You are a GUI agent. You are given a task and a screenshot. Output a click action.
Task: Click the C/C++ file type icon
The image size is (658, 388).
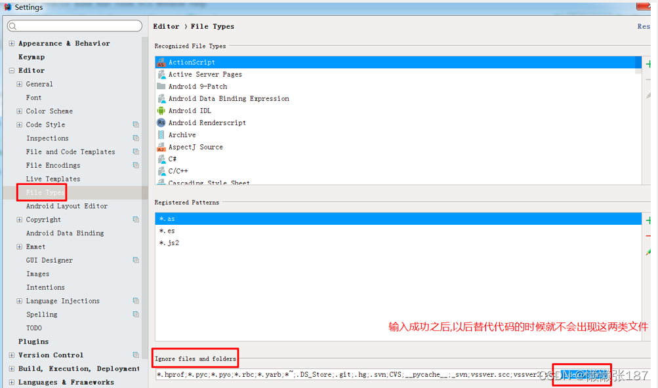161,171
